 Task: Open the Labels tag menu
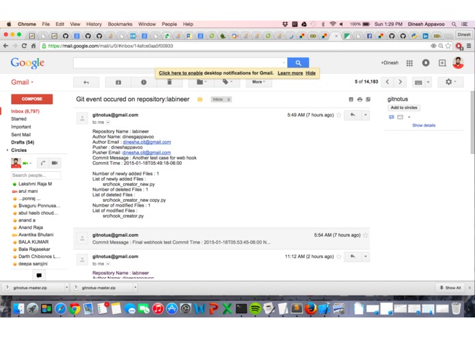pyautogui.click(x=227, y=82)
